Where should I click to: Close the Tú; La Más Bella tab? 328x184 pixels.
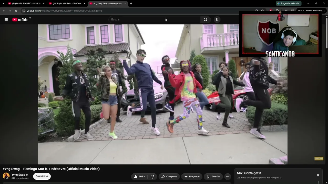(84, 4)
